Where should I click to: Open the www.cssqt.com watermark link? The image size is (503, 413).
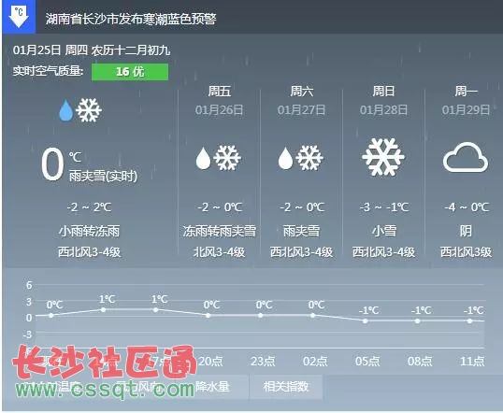tap(106, 390)
